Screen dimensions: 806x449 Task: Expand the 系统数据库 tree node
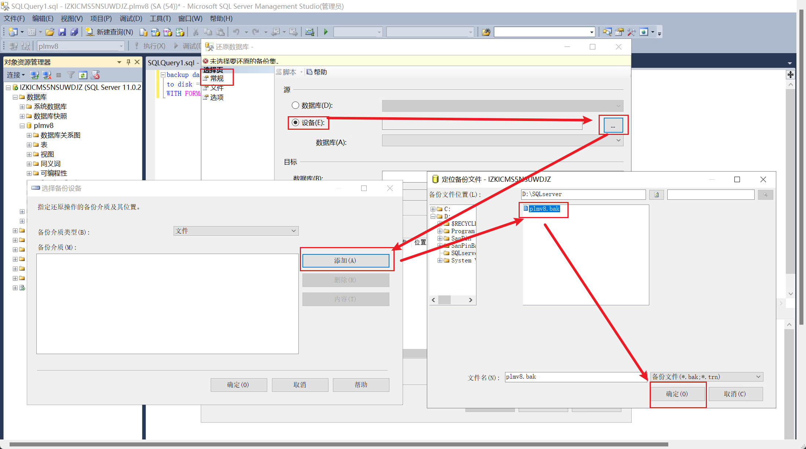(22, 107)
